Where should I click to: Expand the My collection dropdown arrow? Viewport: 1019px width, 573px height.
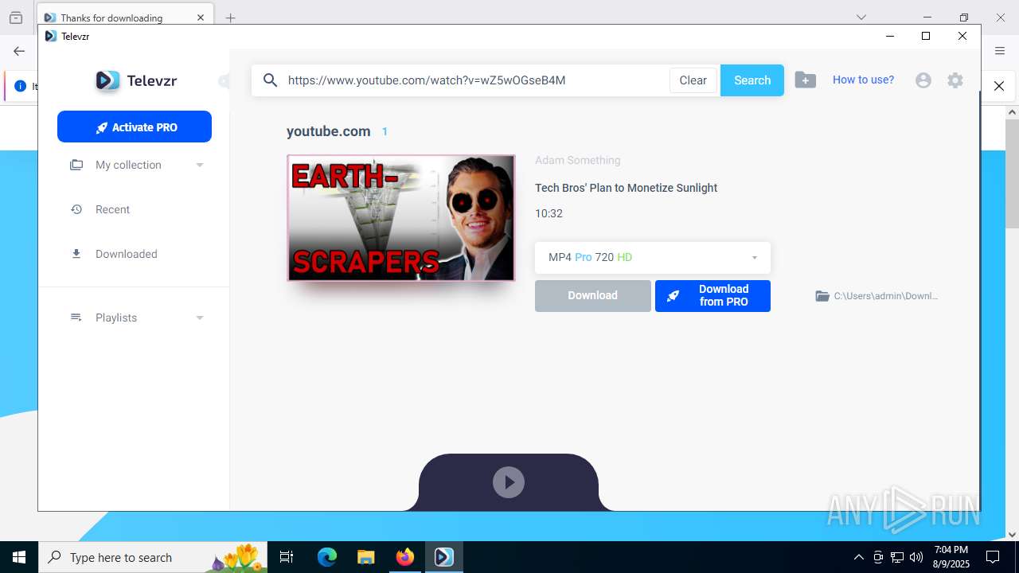coord(200,165)
